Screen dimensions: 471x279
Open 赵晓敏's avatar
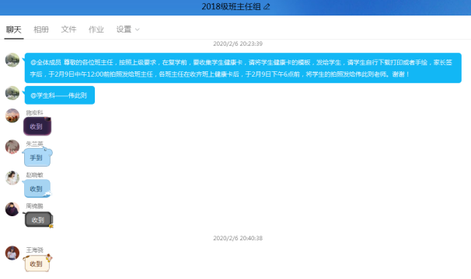pyautogui.click(x=12, y=178)
